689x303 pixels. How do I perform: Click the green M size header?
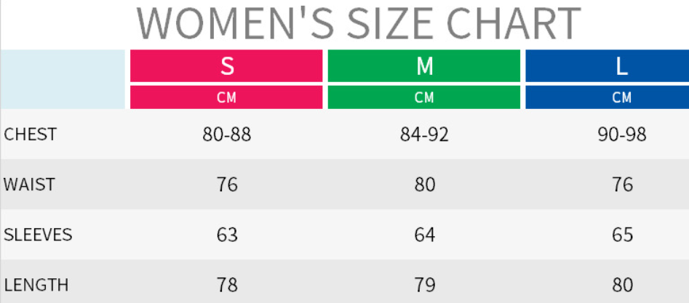[424, 66]
